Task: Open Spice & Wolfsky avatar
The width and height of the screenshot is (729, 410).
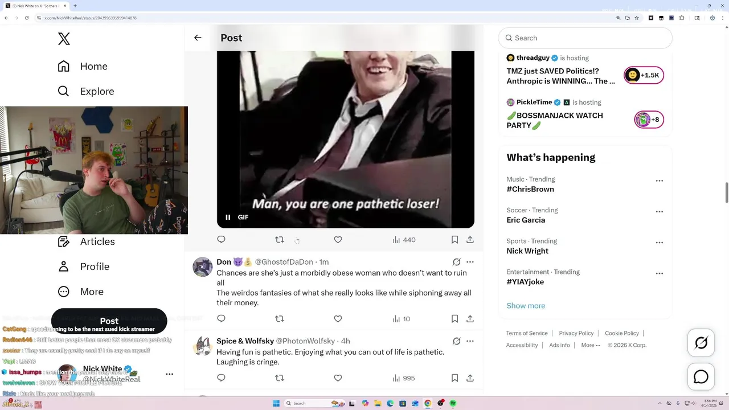Action: pyautogui.click(x=203, y=346)
